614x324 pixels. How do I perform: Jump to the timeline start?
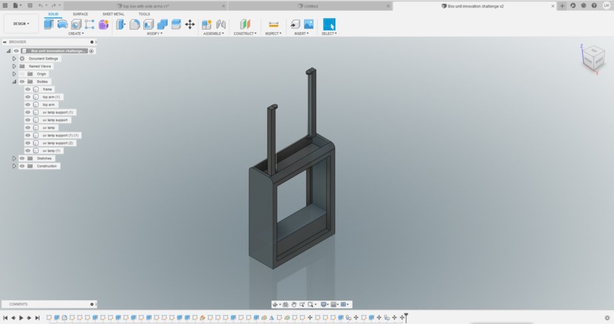click(x=5, y=318)
